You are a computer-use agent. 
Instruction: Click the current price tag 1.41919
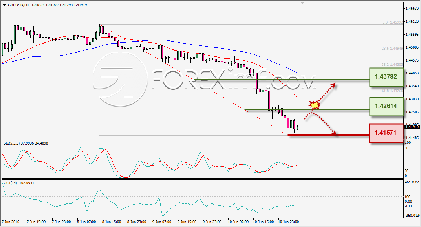tap(412, 127)
